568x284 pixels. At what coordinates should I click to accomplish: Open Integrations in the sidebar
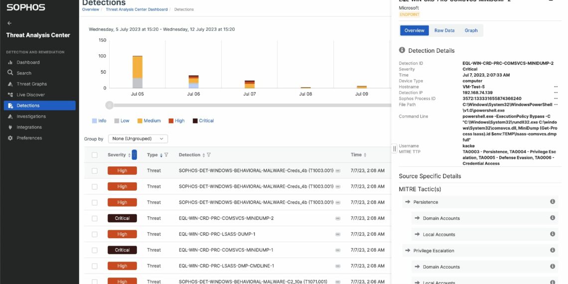pyautogui.click(x=29, y=127)
